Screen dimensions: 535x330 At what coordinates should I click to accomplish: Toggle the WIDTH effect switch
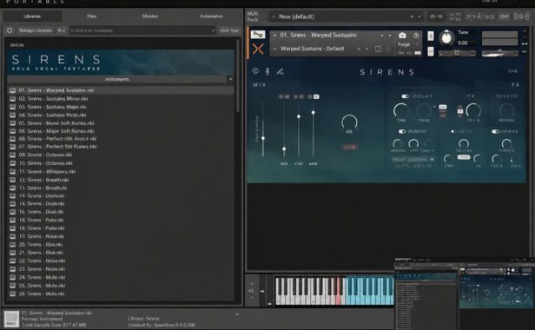pos(452,131)
